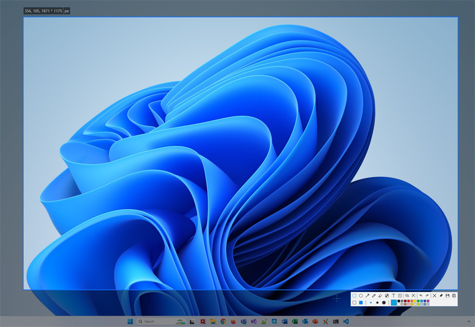The height and width of the screenshot is (327, 475).
Task: Undo the last annotation
Action: (x=421, y=296)
